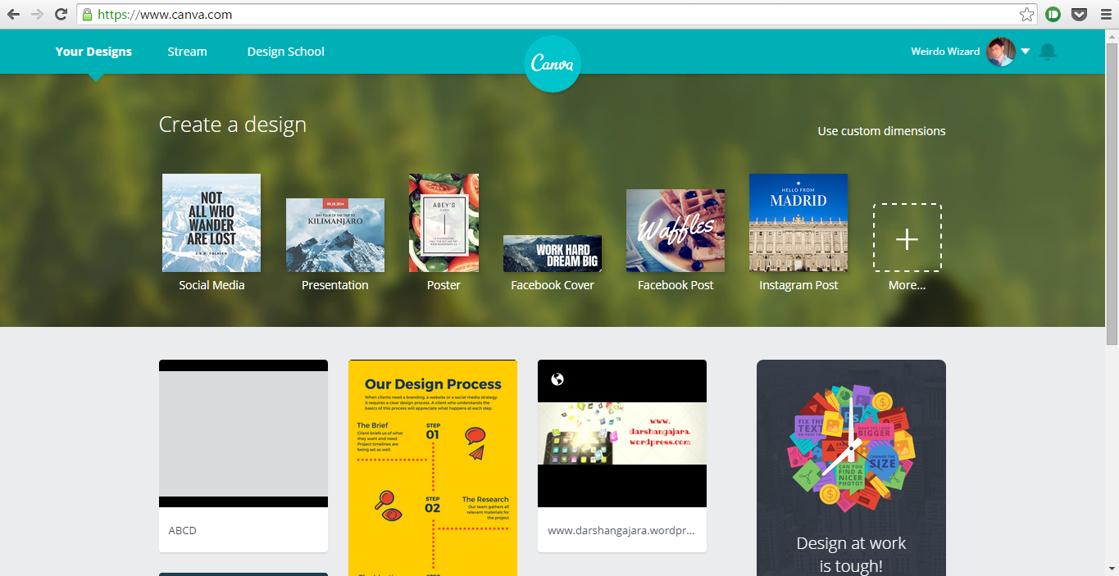Click Use custom dimensions link
1119x576 pixels.
[x=881, y=131]
